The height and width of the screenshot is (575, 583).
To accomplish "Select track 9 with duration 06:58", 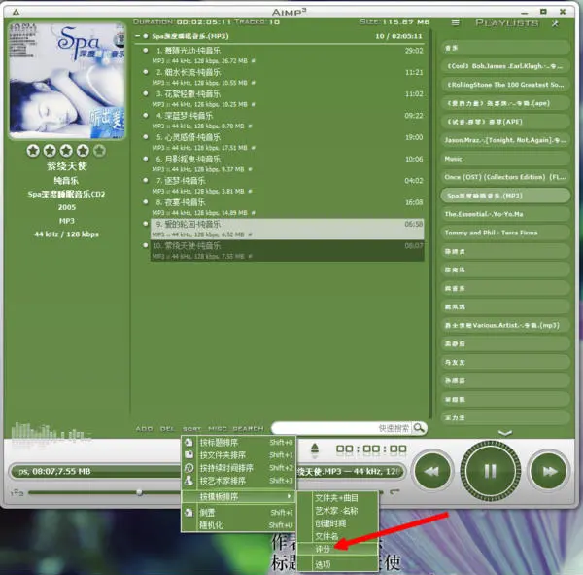I will pyautogui.click(x=287, y=229).
